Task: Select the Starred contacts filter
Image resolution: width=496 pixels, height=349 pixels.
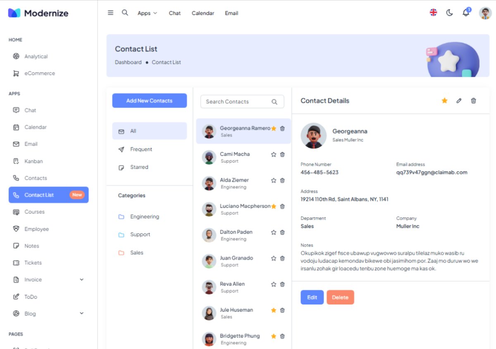Action: point(139,167)
